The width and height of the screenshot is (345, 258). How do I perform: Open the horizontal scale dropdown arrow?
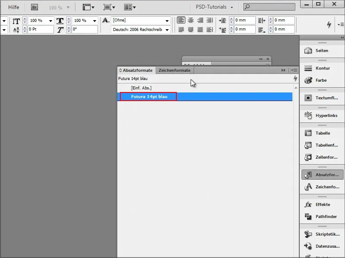click(x=94, y=21)
